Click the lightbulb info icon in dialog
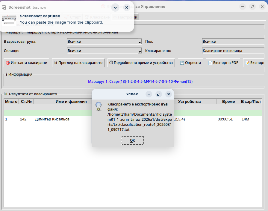This screenshot has width=268, height=211. pyautogui.click(x=99, y=106)
